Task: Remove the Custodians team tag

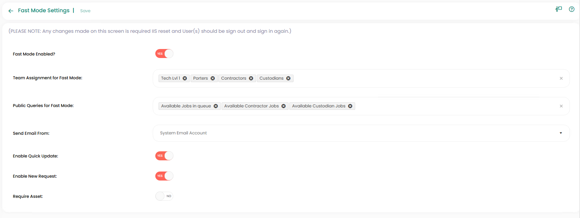Action: click(288, 79)
